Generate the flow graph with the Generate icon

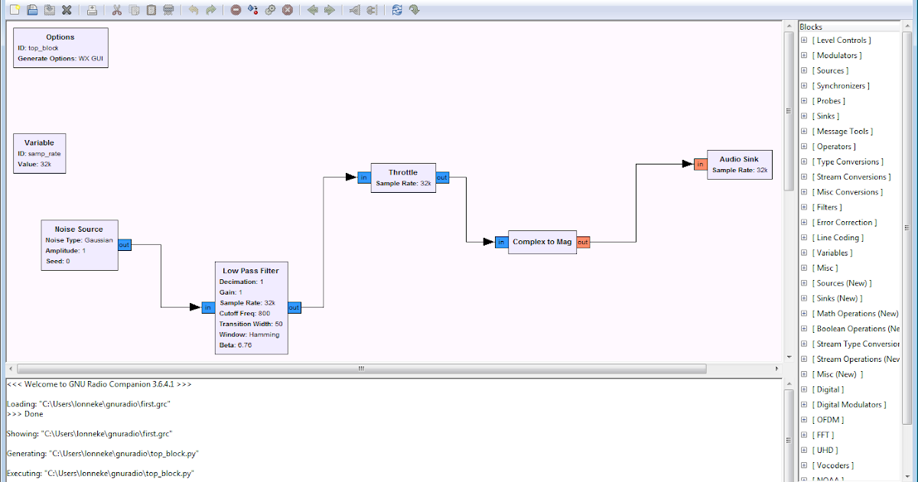tap(253, 10)
